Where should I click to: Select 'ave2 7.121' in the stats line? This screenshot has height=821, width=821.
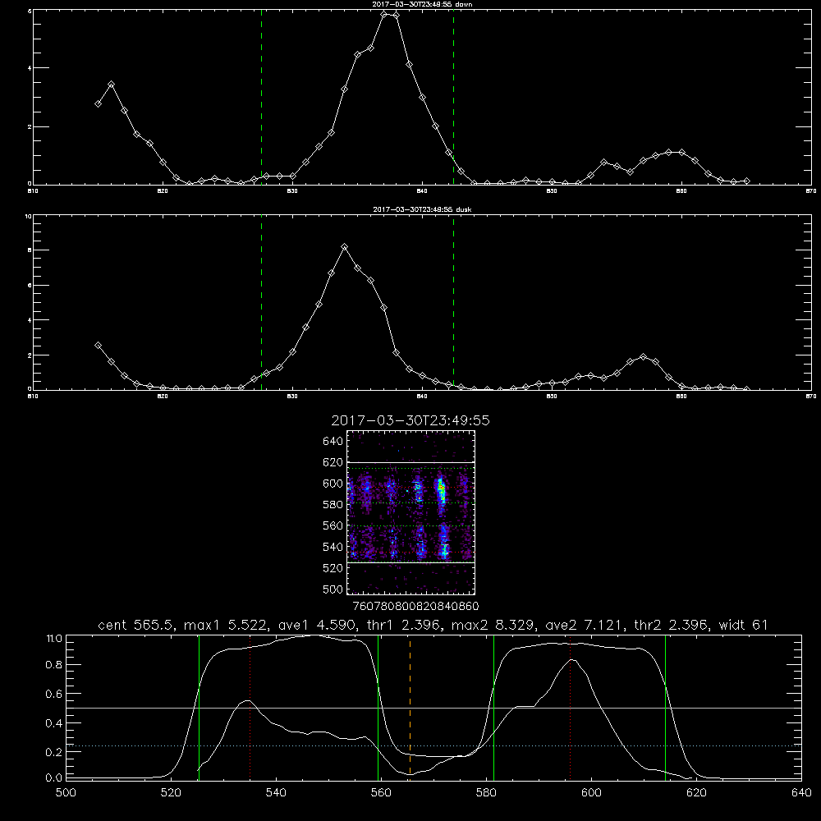click(x=585, y=625)
